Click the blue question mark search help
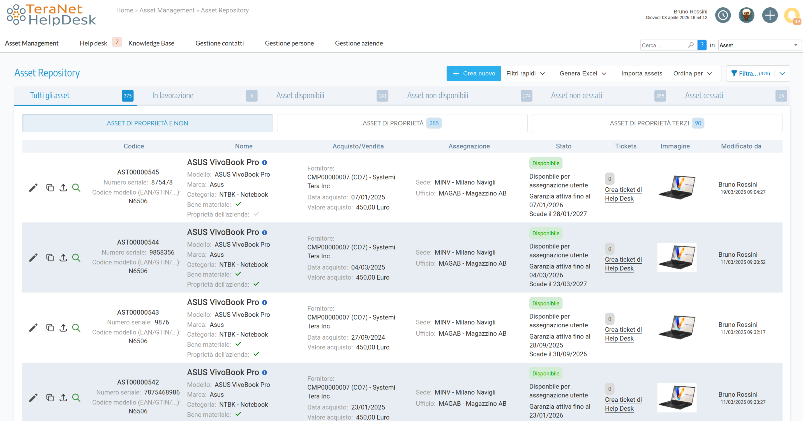803x421 pixels. pyautogui.click(x=702, y=45)
